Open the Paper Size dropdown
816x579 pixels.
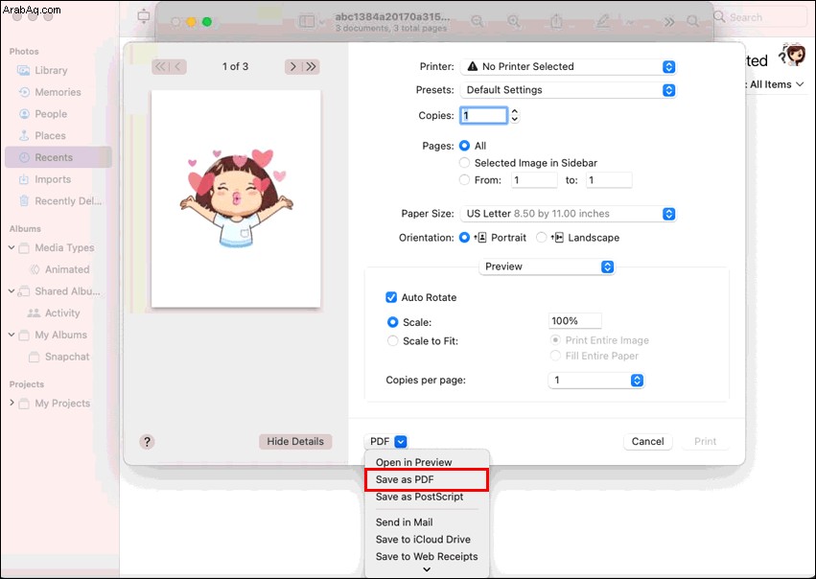click(569, 214)
